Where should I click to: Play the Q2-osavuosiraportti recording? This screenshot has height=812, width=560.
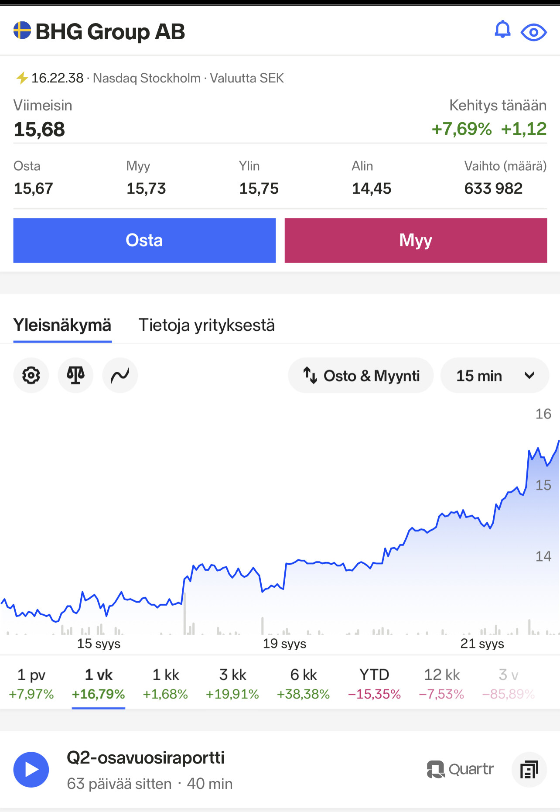(x=31, y=770)
